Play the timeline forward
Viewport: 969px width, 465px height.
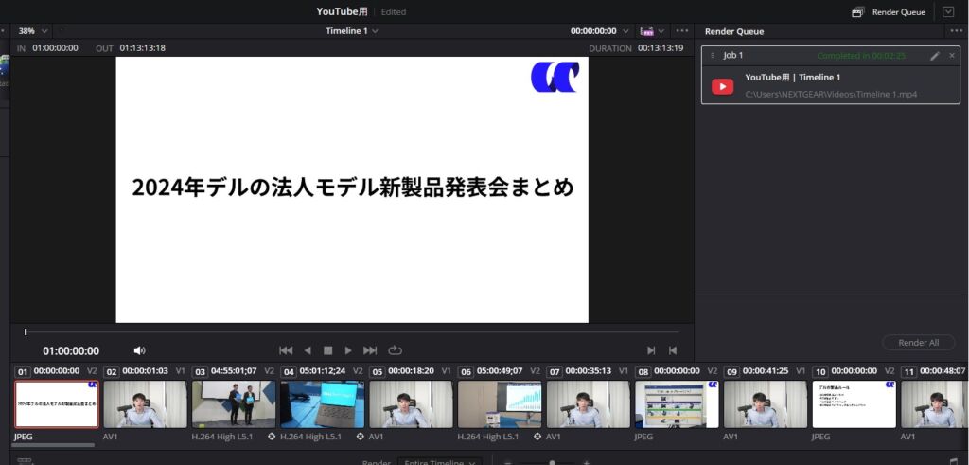[x=348, y=350]
